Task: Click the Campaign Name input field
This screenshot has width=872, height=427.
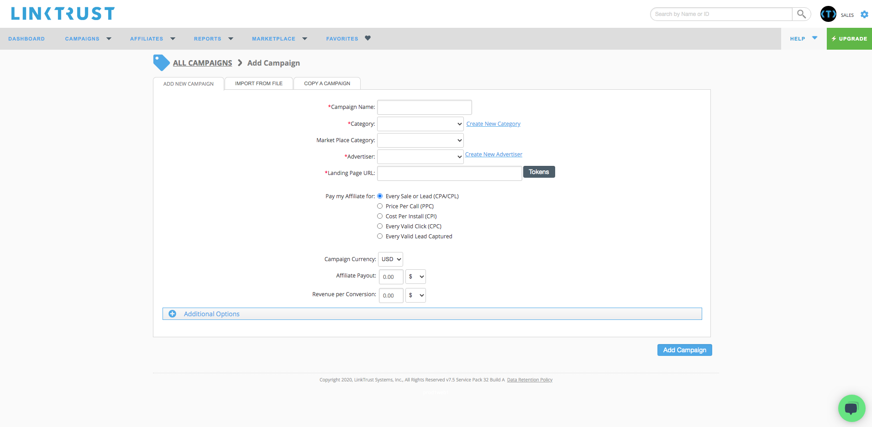Action: point(424,108)
